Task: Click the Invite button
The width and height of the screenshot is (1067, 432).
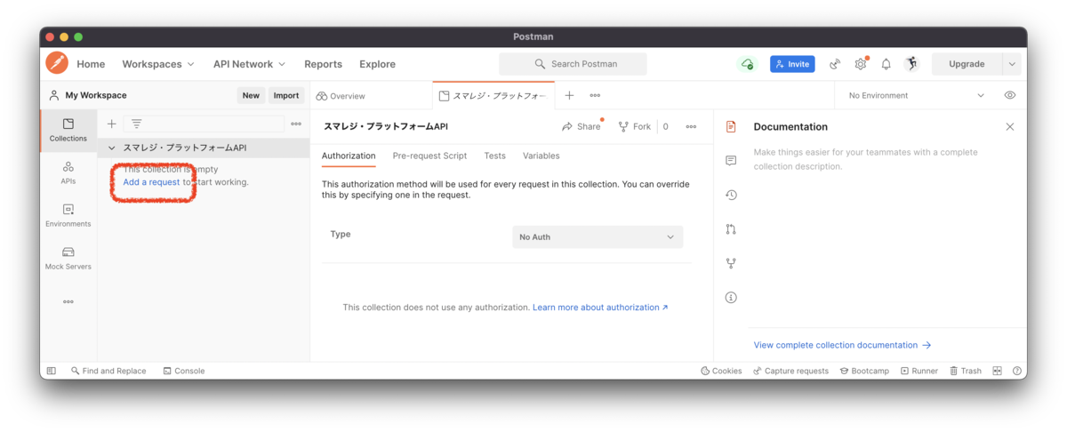Action: (792, 64)
